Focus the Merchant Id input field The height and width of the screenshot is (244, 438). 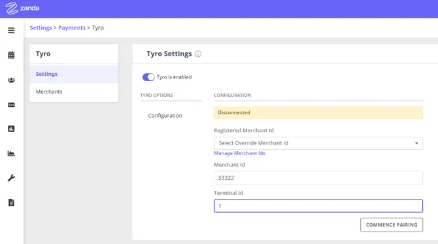coord(318,178)
